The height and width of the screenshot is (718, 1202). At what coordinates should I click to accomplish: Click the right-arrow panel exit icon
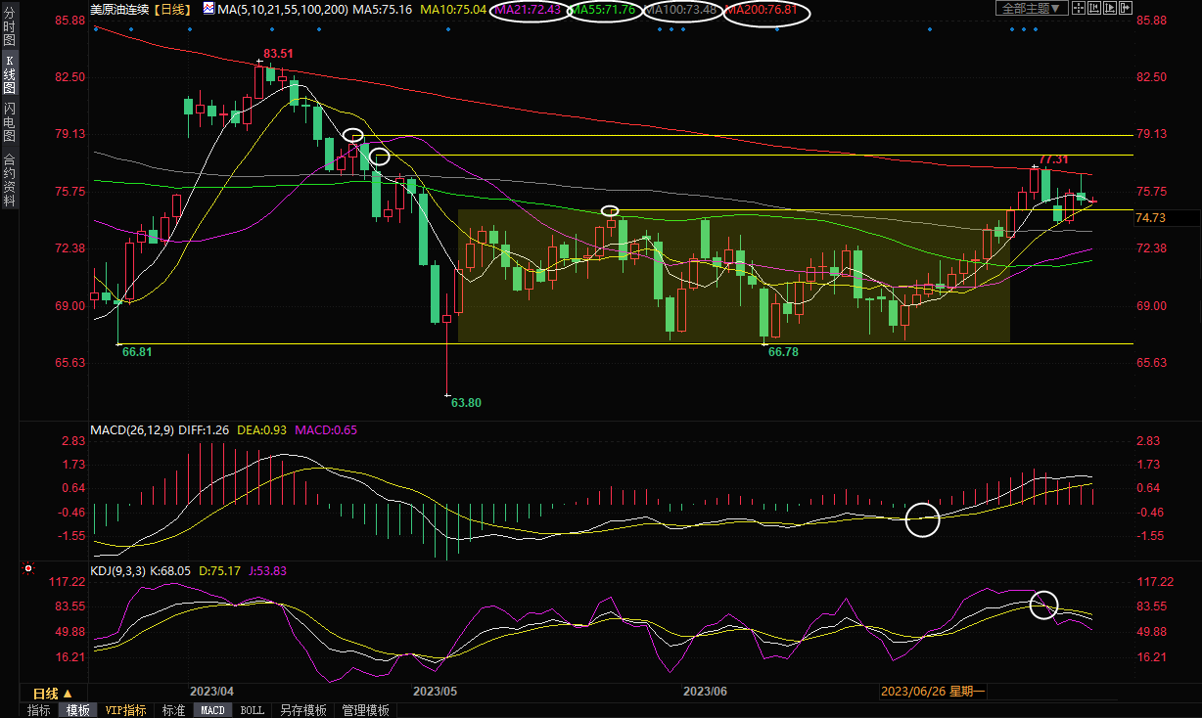(1126, 8)
